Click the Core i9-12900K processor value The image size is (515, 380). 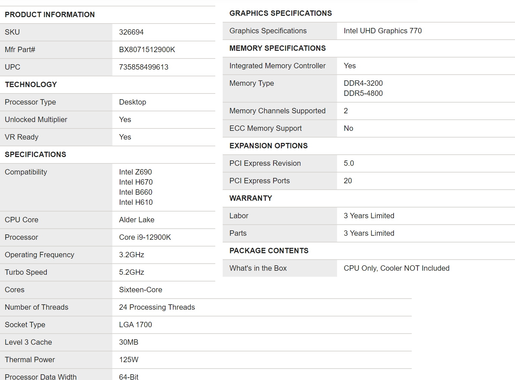coord(145,237)
